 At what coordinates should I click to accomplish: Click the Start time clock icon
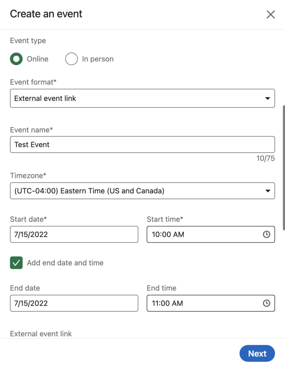[x=266, y=234]
